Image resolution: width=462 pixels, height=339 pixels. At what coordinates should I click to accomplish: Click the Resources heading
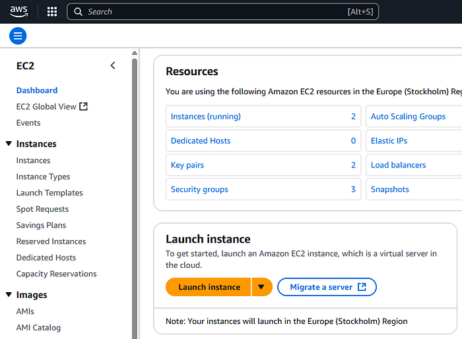[x=192, y=72]
